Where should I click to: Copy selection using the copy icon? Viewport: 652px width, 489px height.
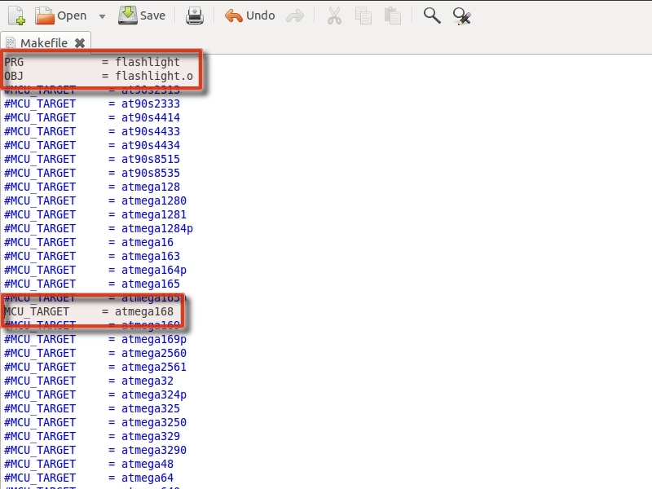363,15
